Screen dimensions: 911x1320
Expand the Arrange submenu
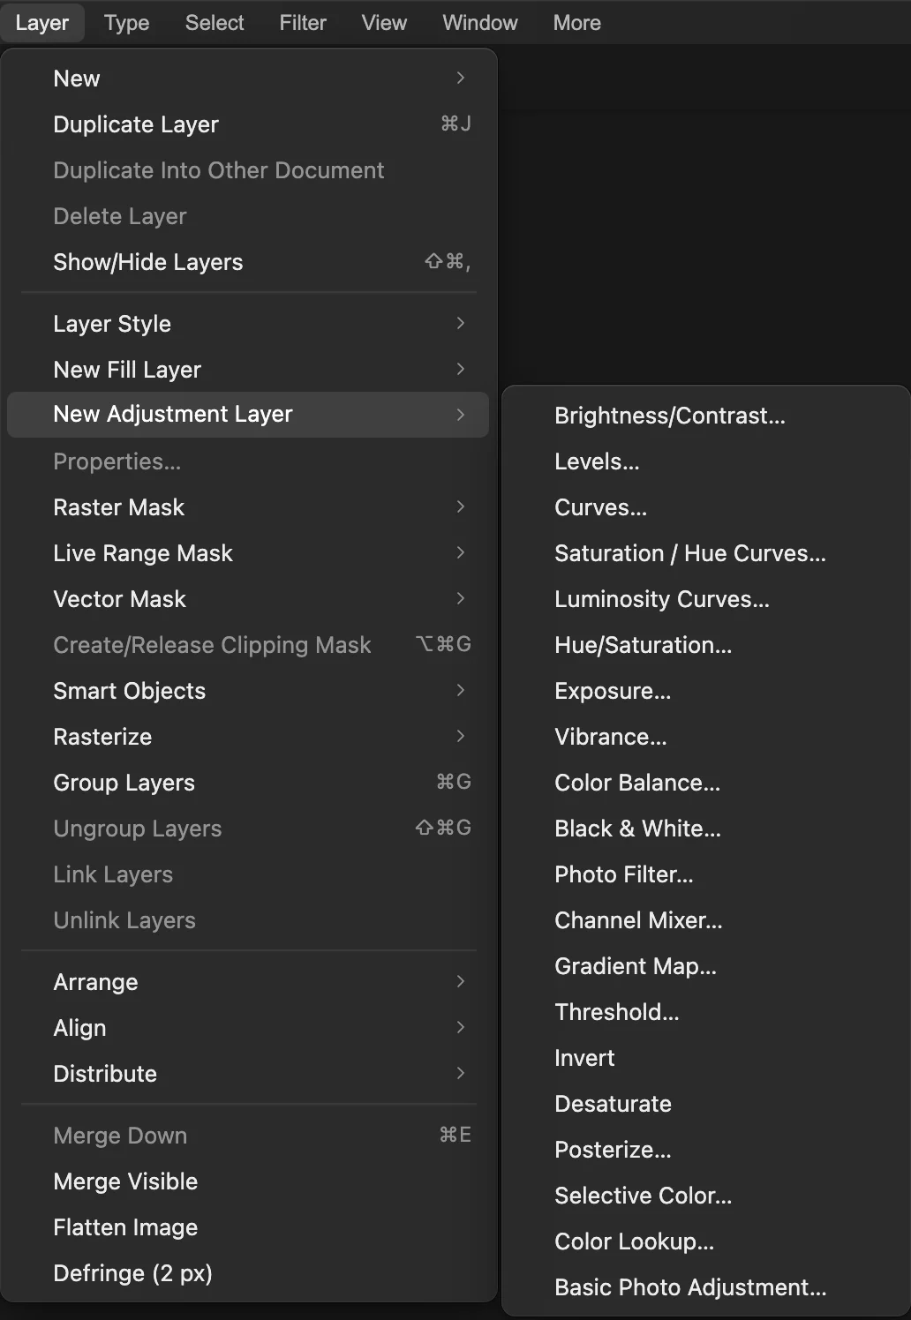(x=248, y=982)
